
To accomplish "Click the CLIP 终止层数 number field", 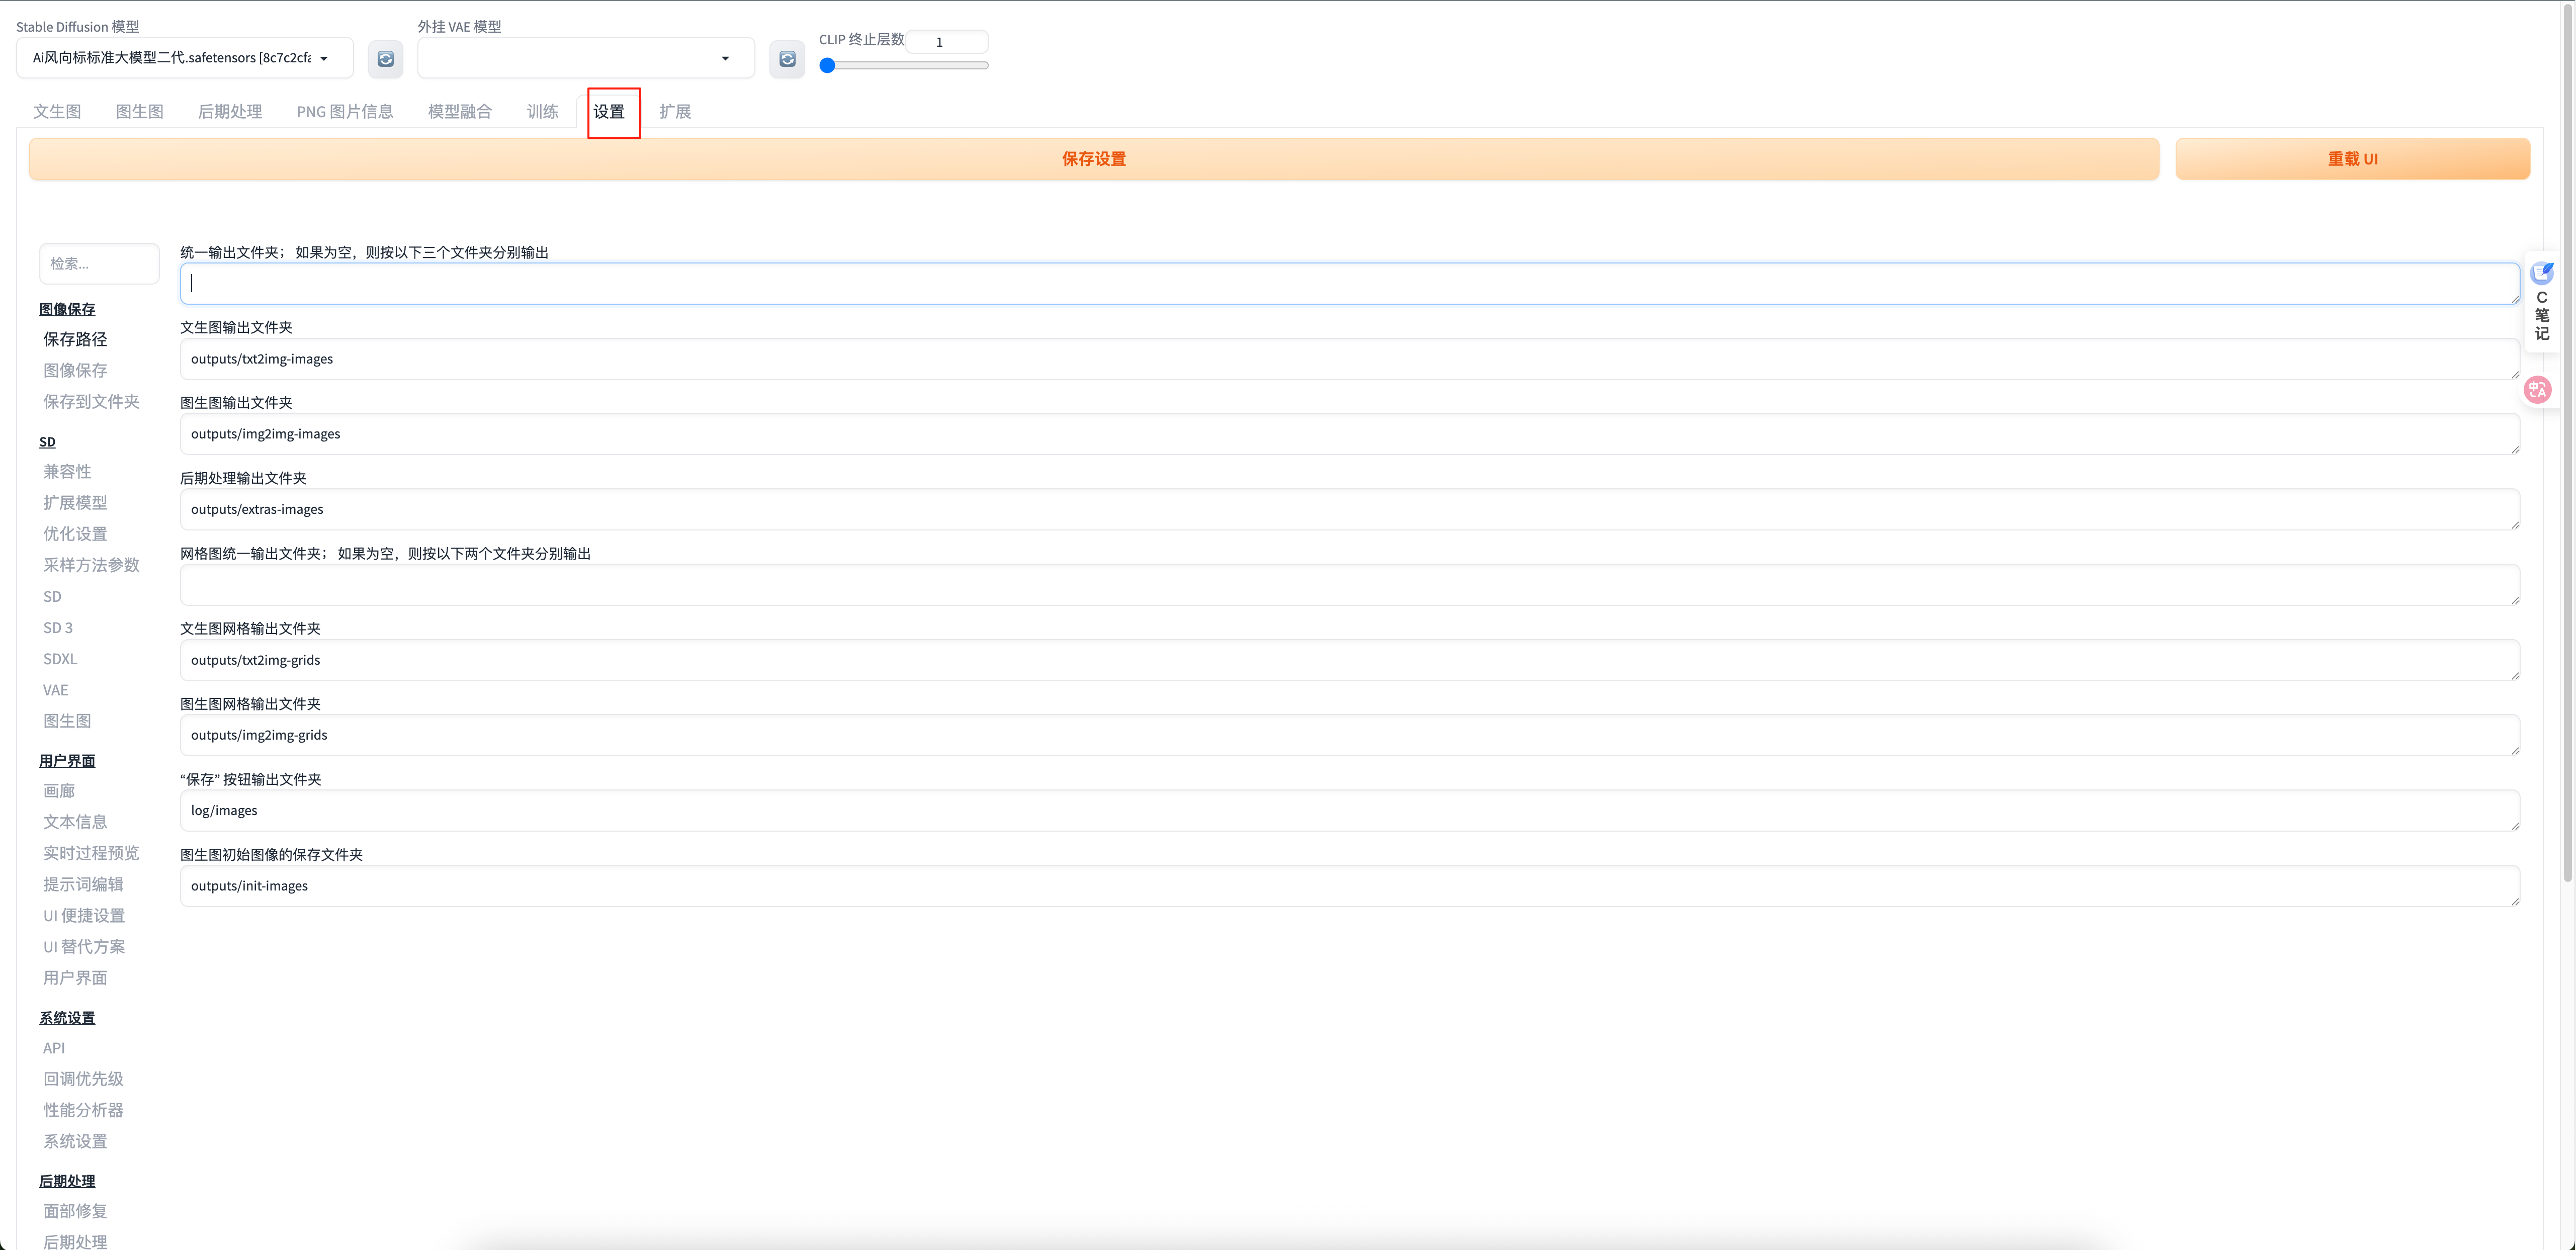I will click(947, 42).
